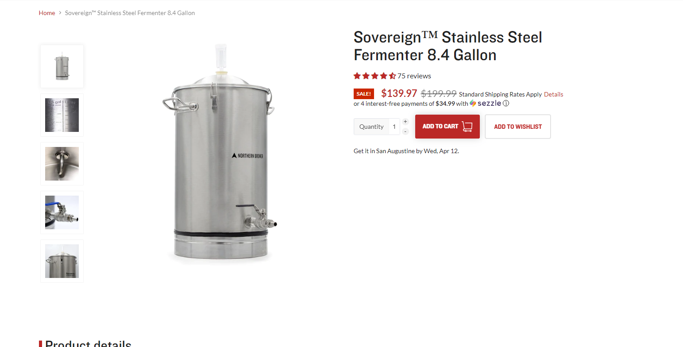The height and width of the screenshot is (347, 683).
Task: Select the interior racking arm thumbnail
Action: tap(62, 164)
